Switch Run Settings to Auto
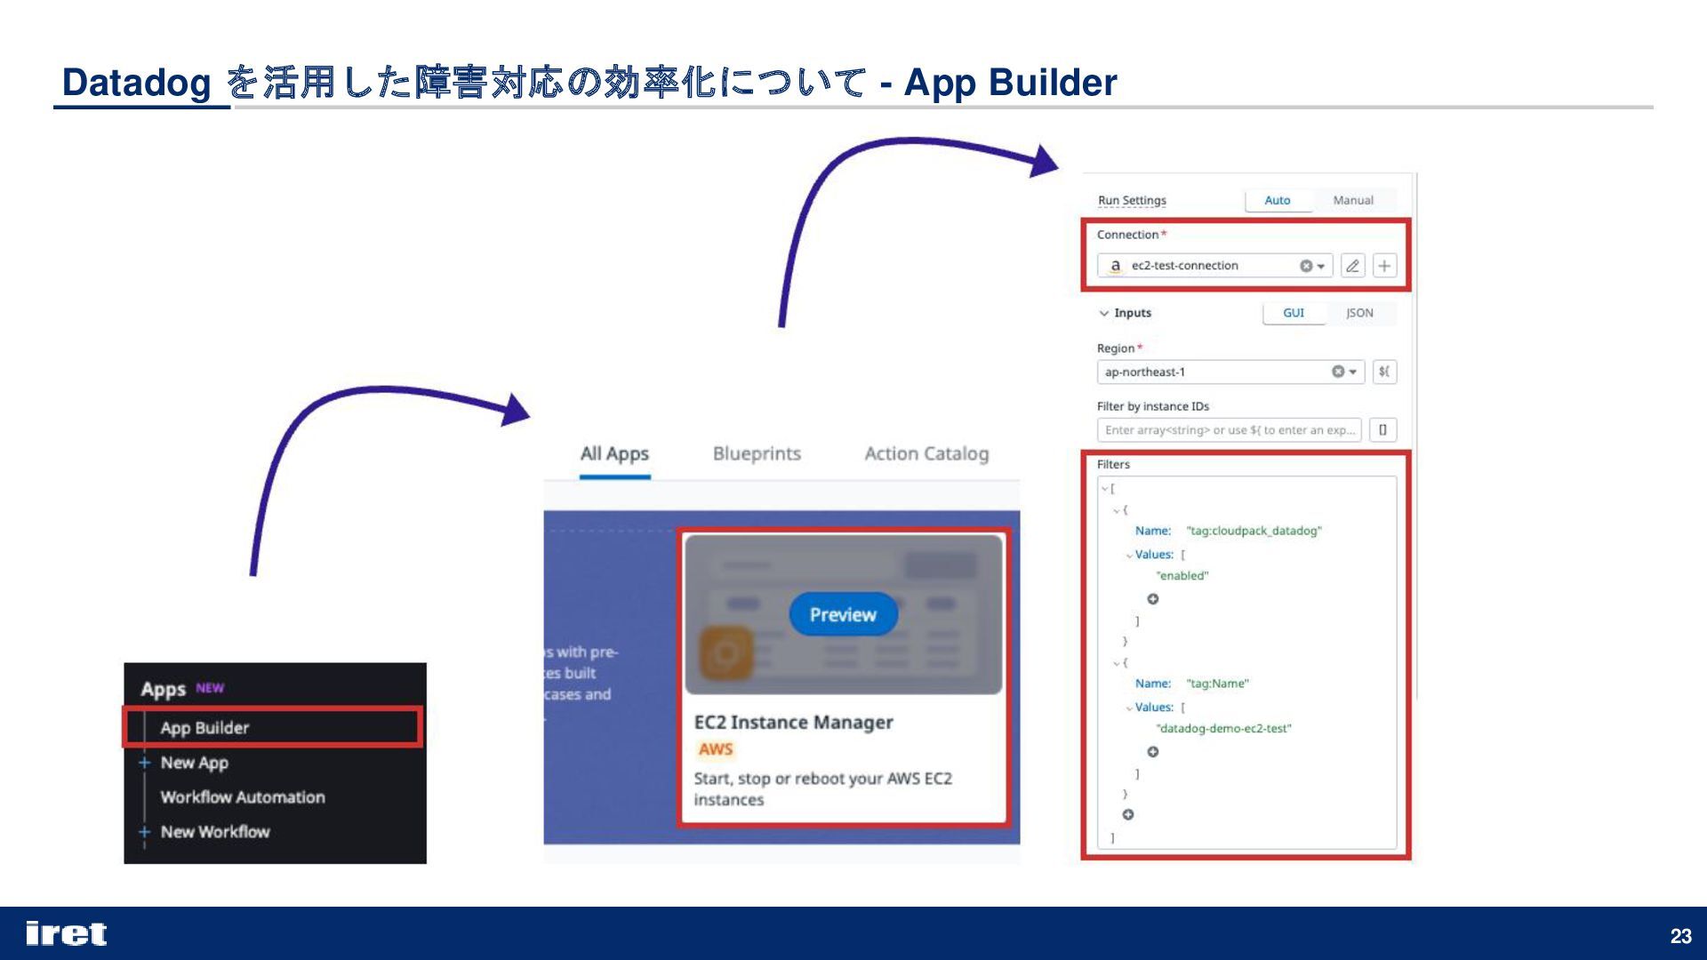The height and width of the screenshot is (960, 1707). click(x=1278, y=201)
